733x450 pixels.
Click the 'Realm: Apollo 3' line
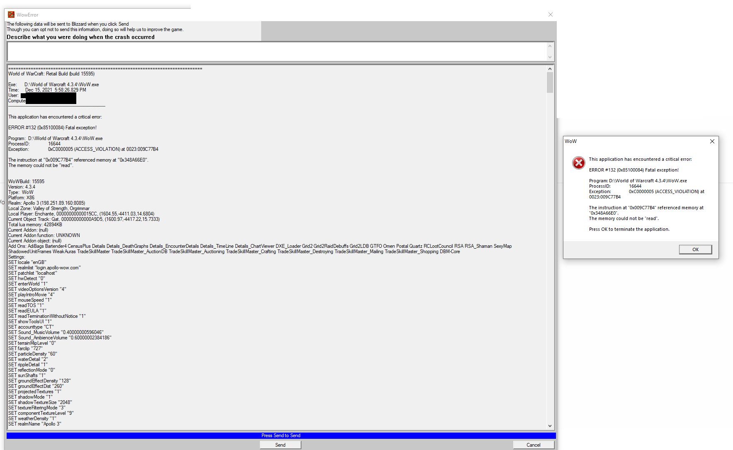(x=46, y=203)
